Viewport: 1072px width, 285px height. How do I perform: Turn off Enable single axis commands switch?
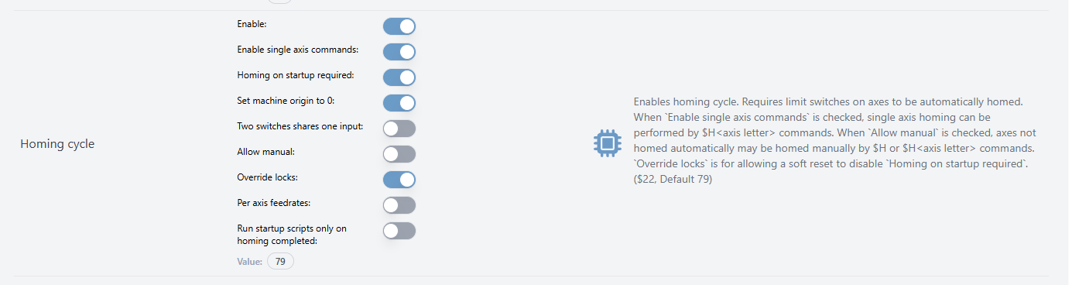point(399,52)
